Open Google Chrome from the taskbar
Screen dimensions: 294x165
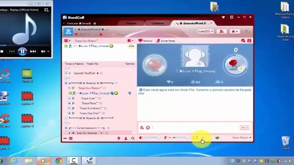[59, 161]
